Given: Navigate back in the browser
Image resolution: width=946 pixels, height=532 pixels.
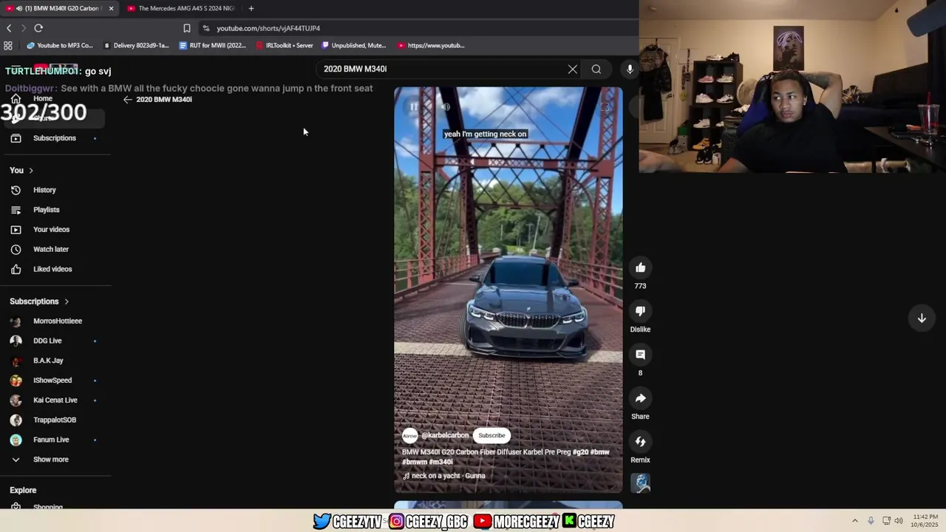Looking at the screenshot, I should pos(9,28).
